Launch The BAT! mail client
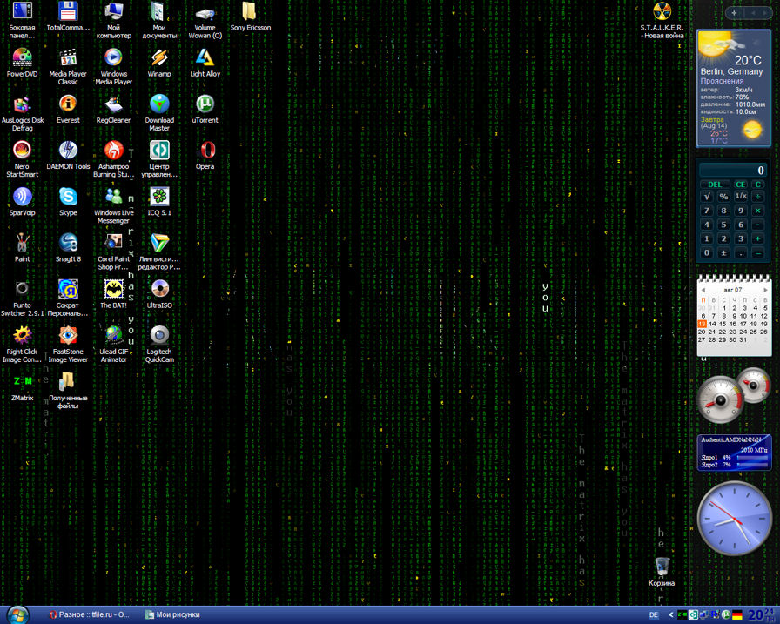Viewport: 780px width, 624px height. point(113,289)
